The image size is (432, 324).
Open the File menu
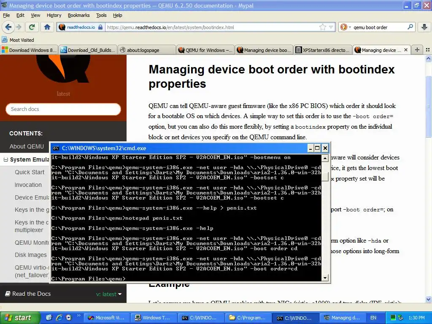6,15
